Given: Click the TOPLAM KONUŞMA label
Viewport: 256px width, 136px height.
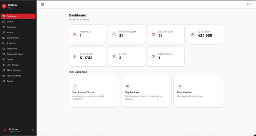Looking at the screenshot, I should [127, 32].
